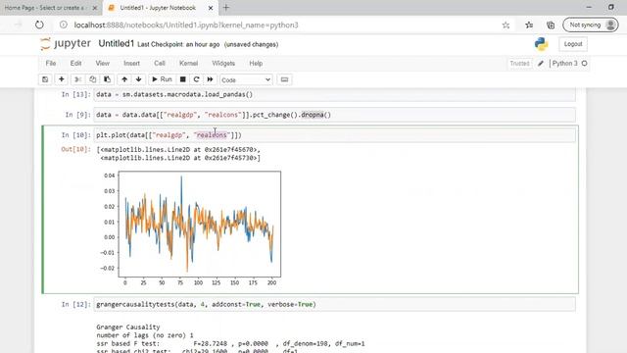This screenshot has height=353, width=627.
Task: Run the selected cell
Action: [162, 79]
